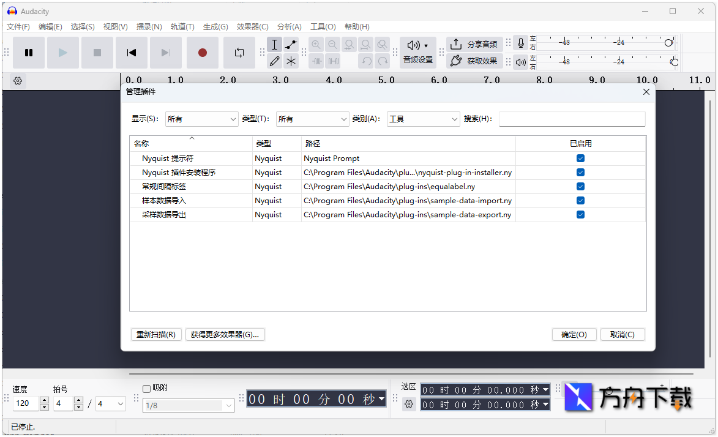The width and height of the screenshot is (718, 437).
Task: Click the speaker playback meter icon
Action: click(x=521, y=62)
